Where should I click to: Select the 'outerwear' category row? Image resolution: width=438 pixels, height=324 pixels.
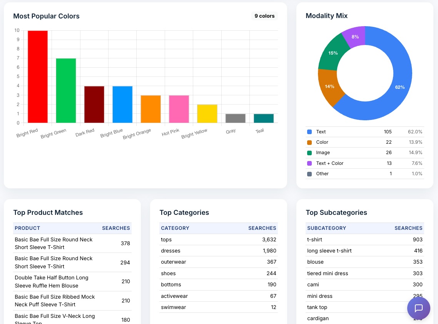[219, 262]
